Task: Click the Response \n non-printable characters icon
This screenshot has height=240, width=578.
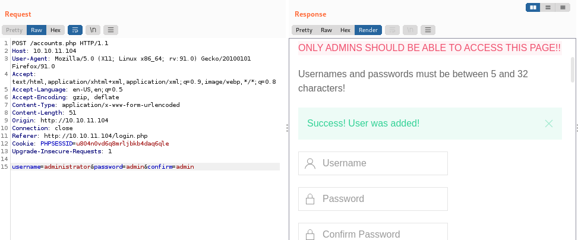Action: pos(410,30)
